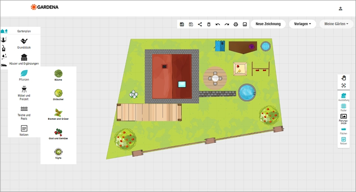Viewport: 356px width, 192px height.
Task: Open Häuser und Ergänzungen category
Action: [24, 59]
